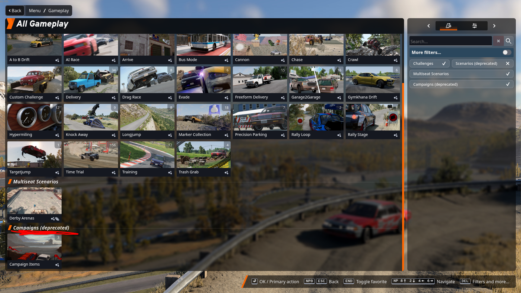Toggle Scenarios (deprecated) filter

click(x=482, y=63)
